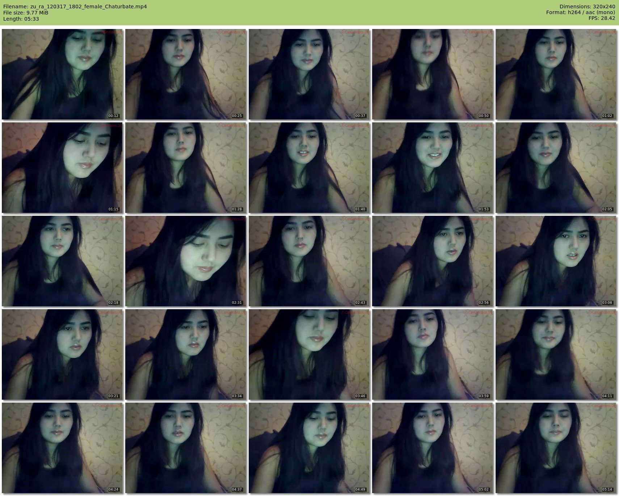Select the frame at 00:25
The width and height of the screenshot is (619, 496).
(186, 74)
